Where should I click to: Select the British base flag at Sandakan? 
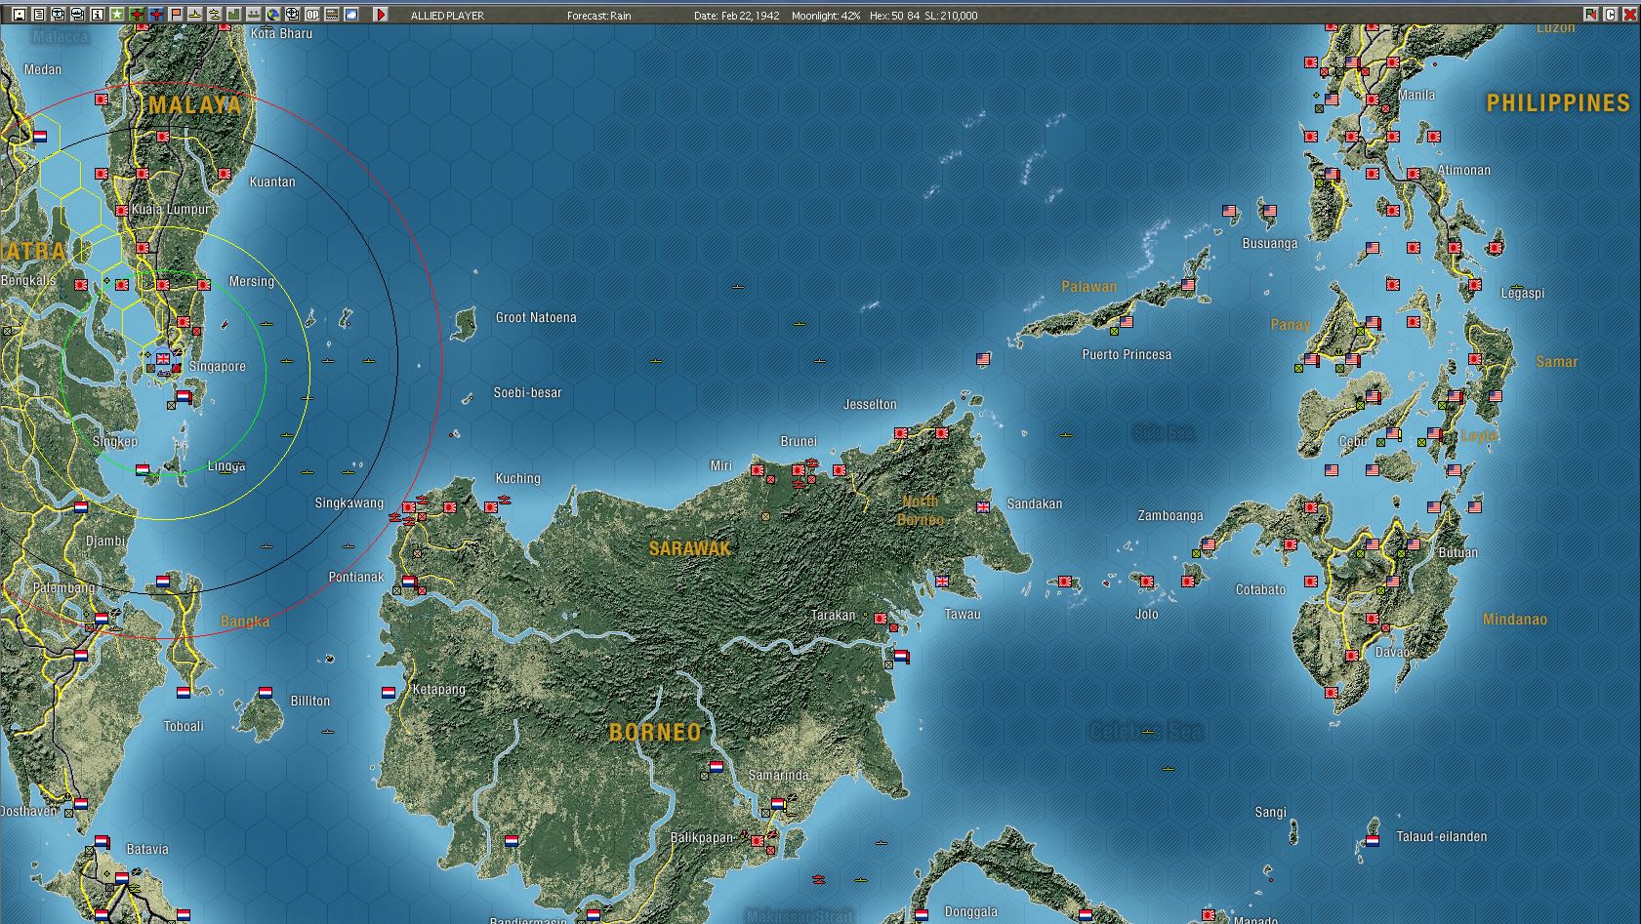click(983, 506)
